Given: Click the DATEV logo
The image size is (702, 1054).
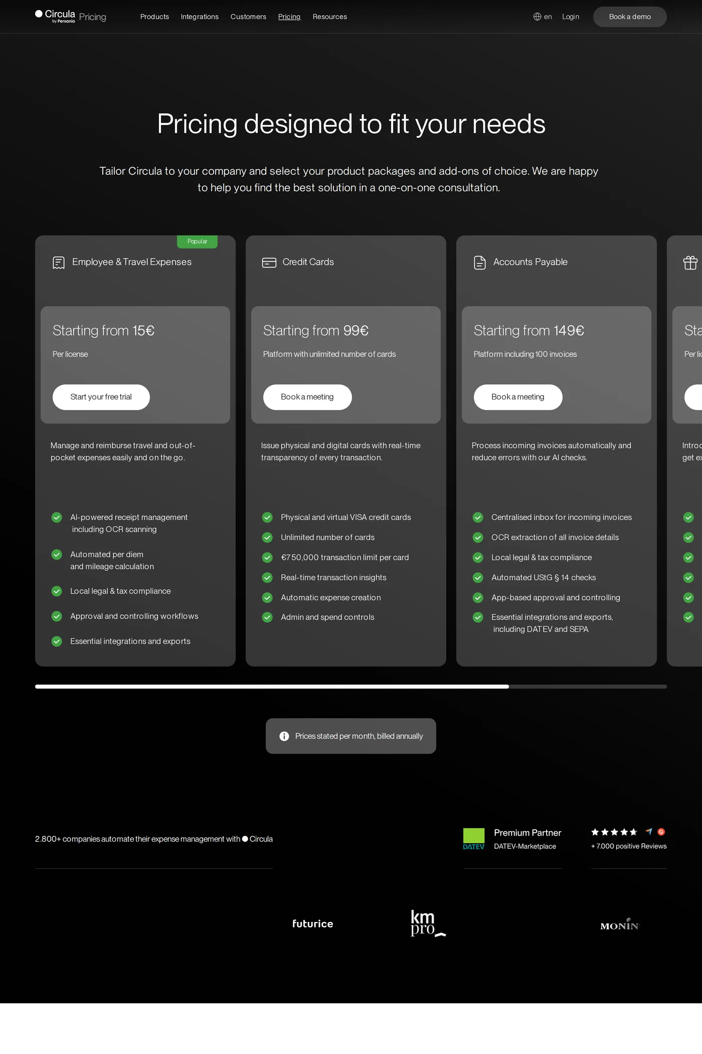Looking at the screenshot, I should [474, 839].
